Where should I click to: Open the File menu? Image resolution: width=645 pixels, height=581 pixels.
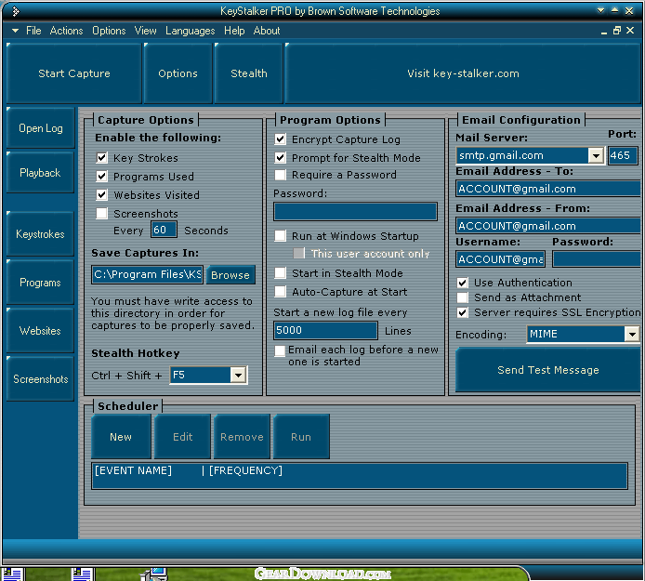click(x=33, y=31)
